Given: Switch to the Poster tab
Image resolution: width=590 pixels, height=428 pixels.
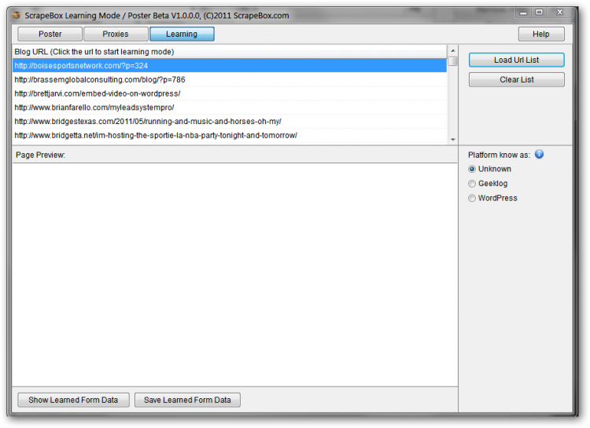Looking at the screenshot, I should tap(50, 35).
